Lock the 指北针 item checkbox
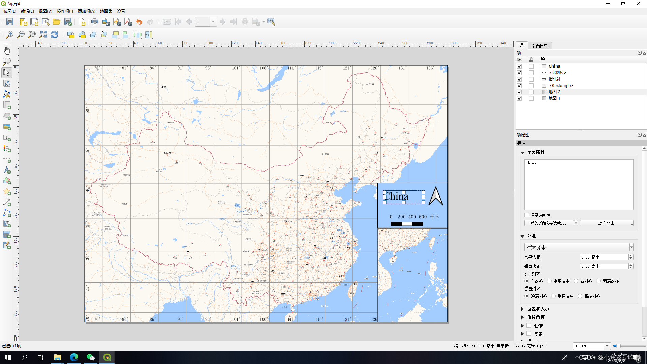This screenshot has height=364, width=647. point(531,79)
